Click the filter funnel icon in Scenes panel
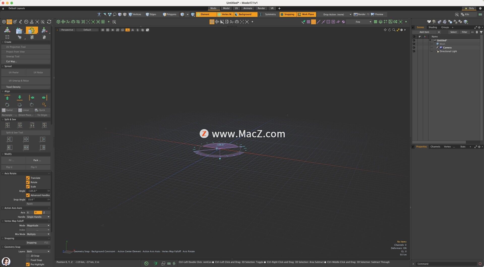This screenshot has width=484, height=267. pyautogui.click(x=481, y=32)
